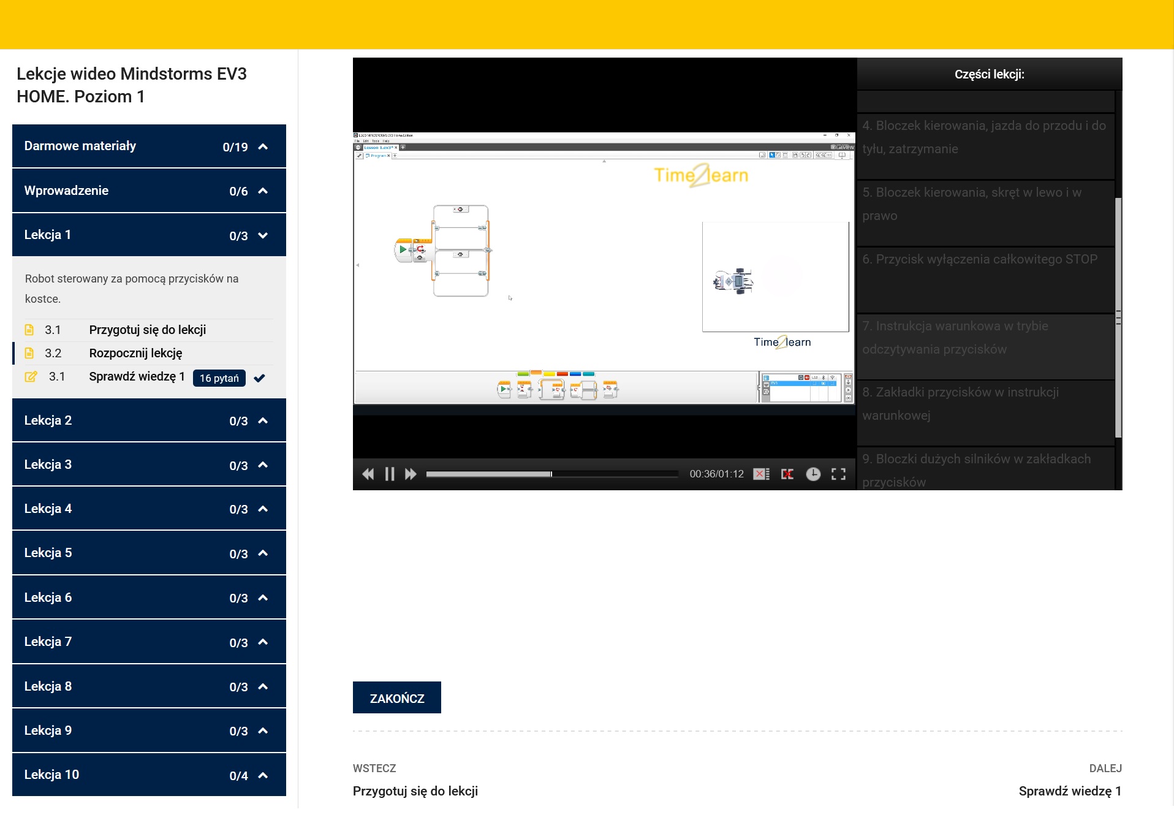Click the checkmark next to 16 pytań
Image resolution: width=1174 pixels, height=831 pixels.
(259, 378)
